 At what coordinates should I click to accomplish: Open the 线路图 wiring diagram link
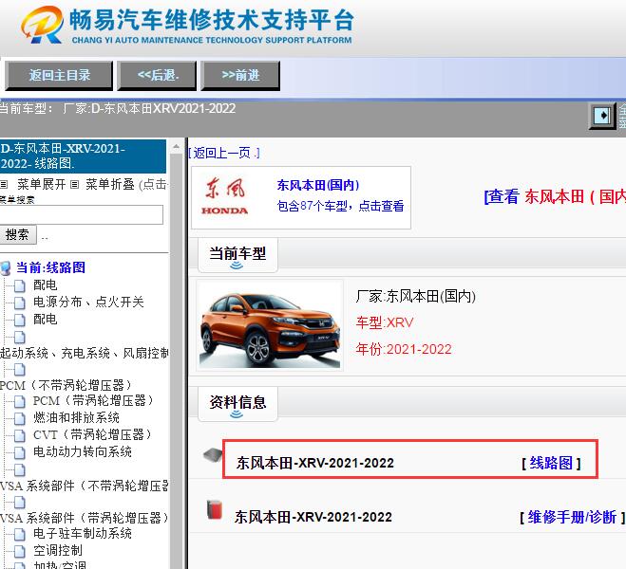[x=551, y=463]
